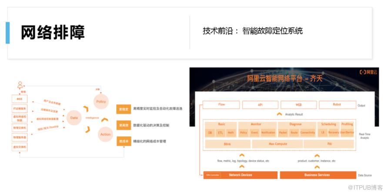The height and width of the screenshot is (194, 387).
Task: Click the Scheduling group header
Action: [x=328, y=124]
